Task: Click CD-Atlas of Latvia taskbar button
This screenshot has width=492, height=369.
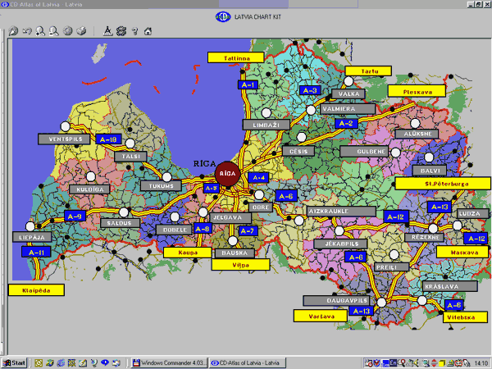Action: point(248,363)
